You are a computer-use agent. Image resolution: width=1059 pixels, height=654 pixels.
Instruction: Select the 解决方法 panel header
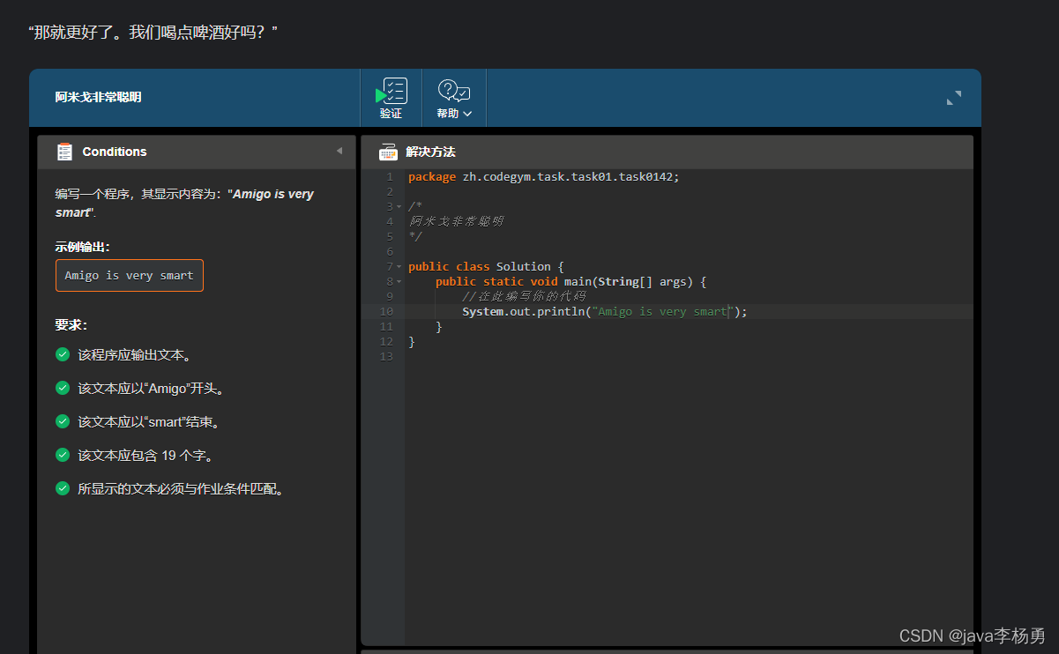coord(667,152)
